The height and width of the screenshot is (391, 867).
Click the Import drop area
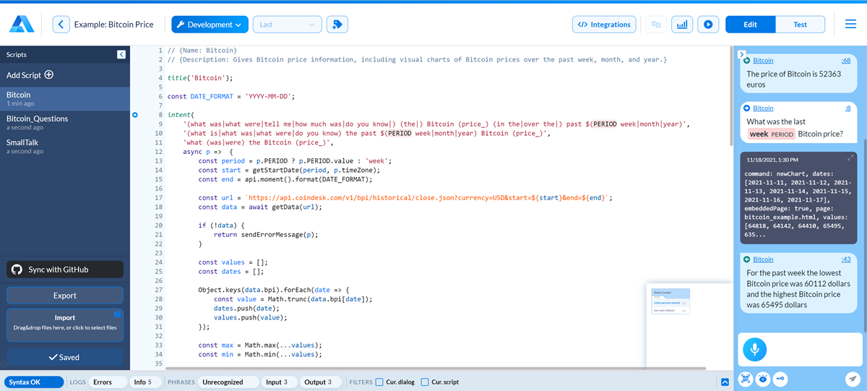click(x=65, y=325)
